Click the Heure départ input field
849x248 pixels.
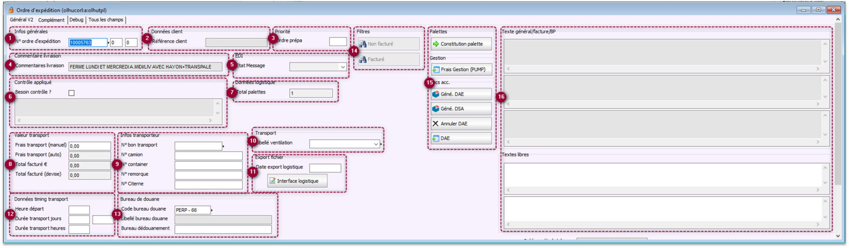click(79, 210)
